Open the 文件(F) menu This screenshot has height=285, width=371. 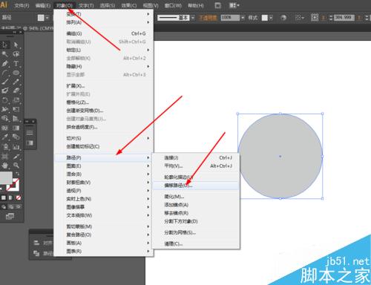tap(22, 5)
